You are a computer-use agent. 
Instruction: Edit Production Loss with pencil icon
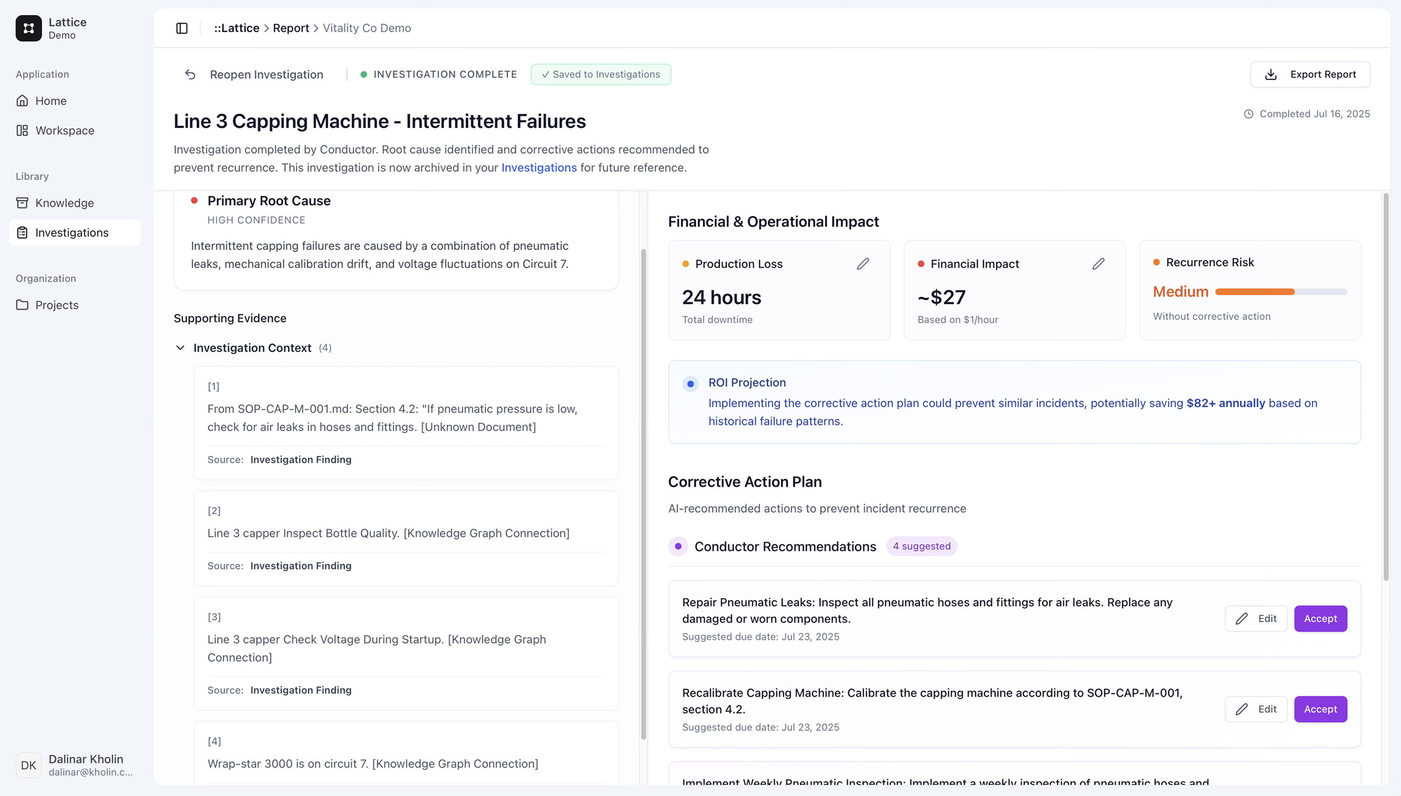(x=863, y=264)
